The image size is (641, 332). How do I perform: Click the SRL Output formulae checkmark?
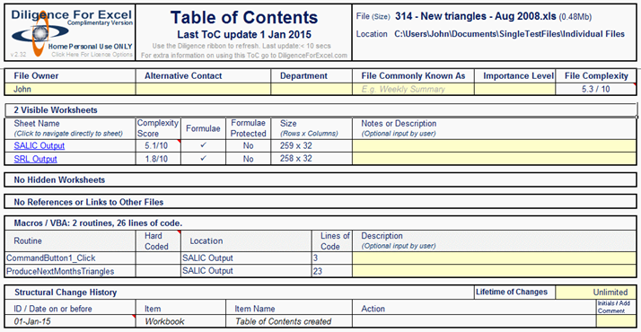[x=203, y=159]
